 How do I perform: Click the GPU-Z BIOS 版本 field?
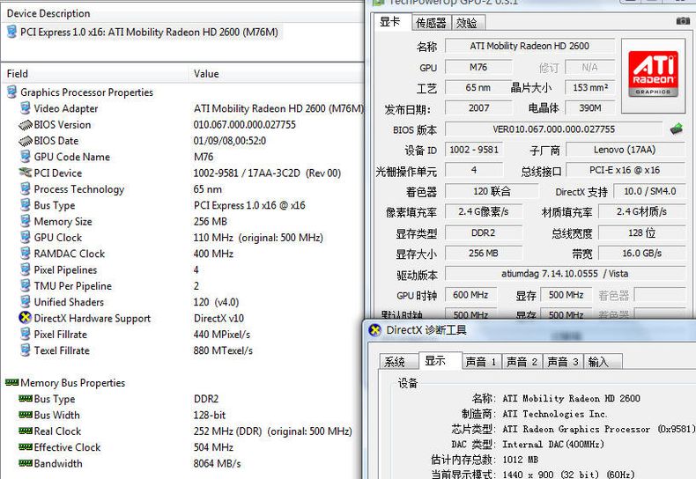[x=553, y=129]
